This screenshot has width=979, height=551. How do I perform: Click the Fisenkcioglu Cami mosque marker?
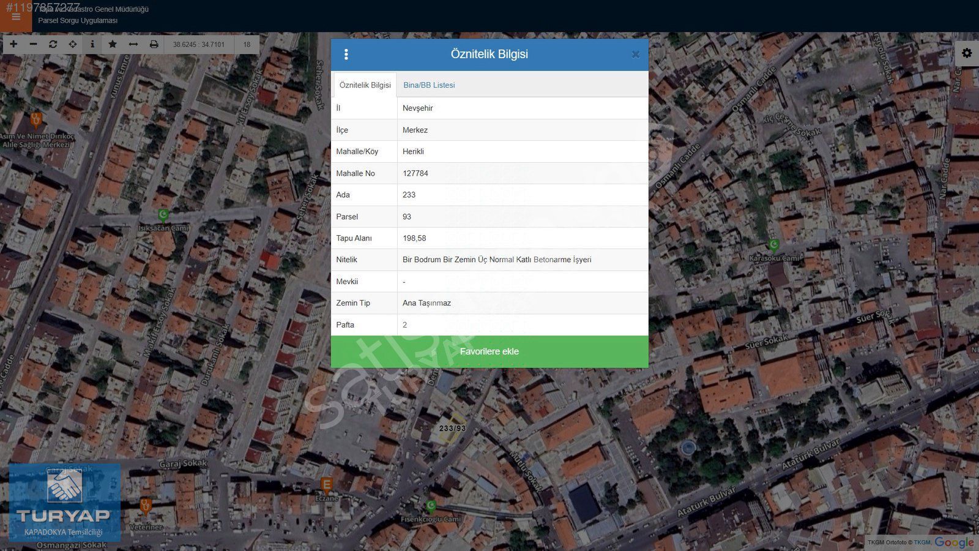click(431, 506)
